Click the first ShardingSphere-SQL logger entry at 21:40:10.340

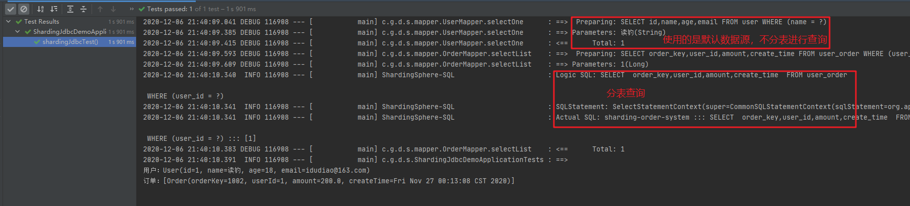[418, 75]
